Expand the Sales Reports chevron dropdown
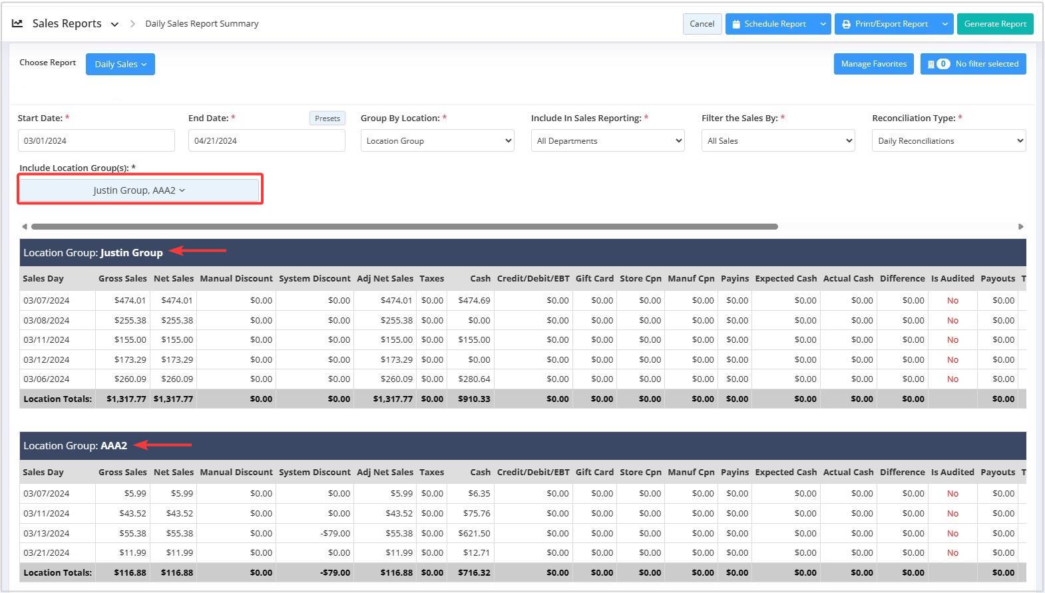 coord(114,24)
